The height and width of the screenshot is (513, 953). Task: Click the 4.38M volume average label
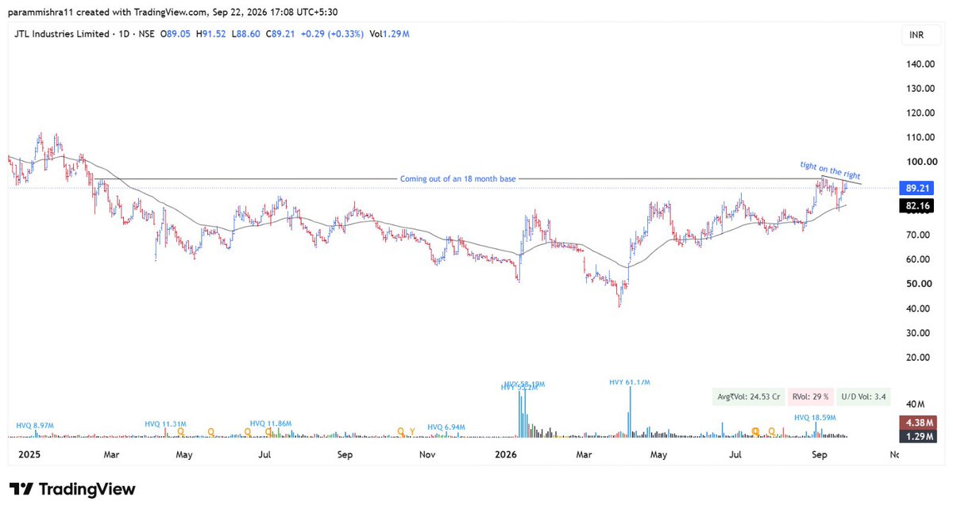pyautogui.click(x=916, y=423)
